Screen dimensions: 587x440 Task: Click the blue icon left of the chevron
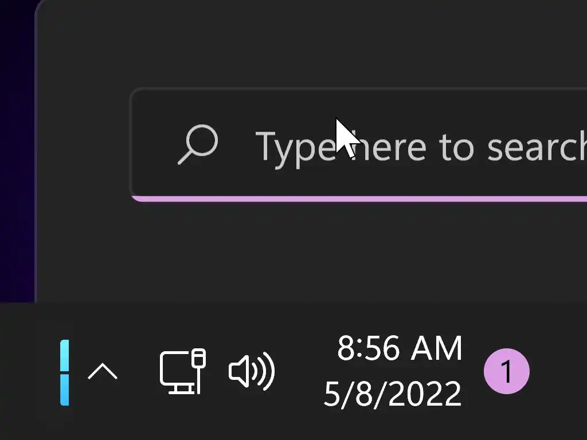pyautogui.click(x=65, y=372)
